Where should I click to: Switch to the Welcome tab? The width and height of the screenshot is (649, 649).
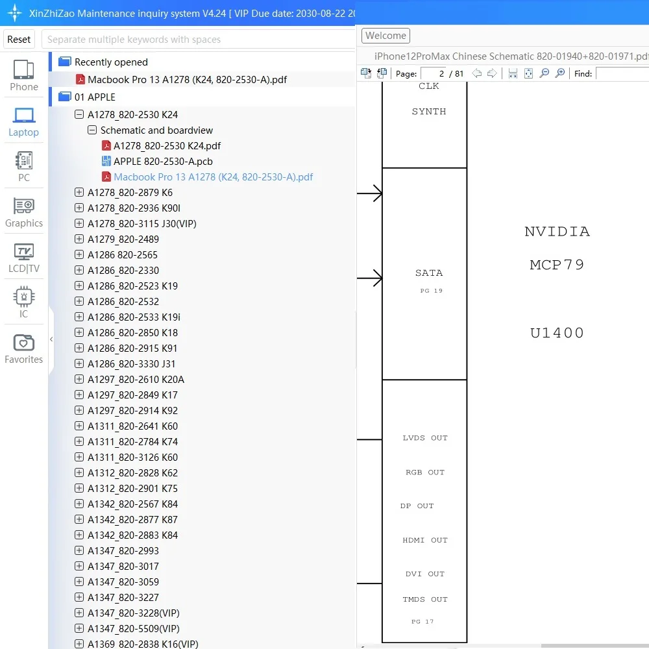(386, 36)
